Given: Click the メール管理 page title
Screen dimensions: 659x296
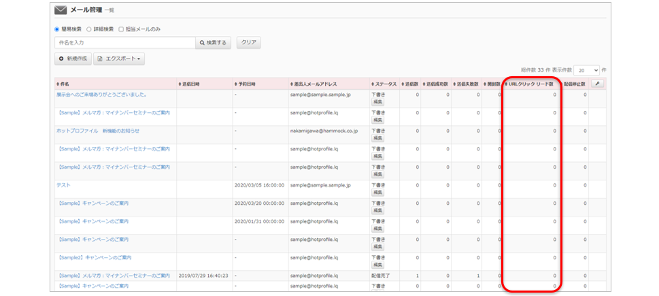Looking at the screenshot, I should [86, 10].
